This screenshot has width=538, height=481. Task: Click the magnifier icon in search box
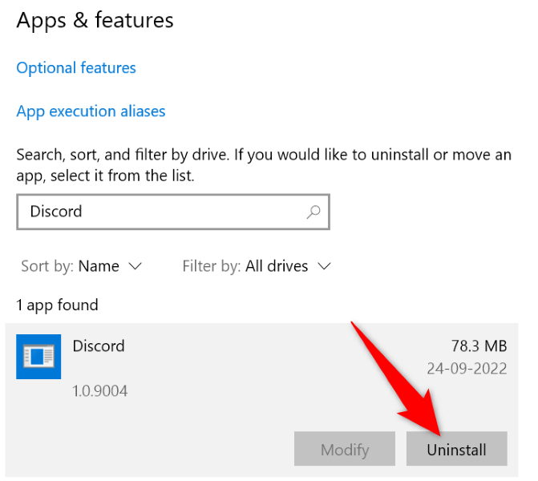pos(313,212)
